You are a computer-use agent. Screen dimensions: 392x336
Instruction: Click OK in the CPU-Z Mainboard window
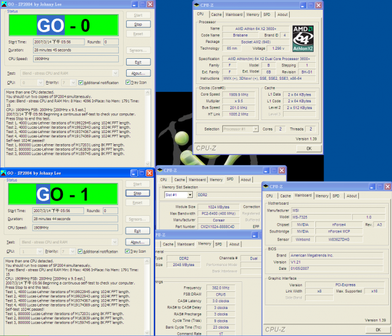378,330
